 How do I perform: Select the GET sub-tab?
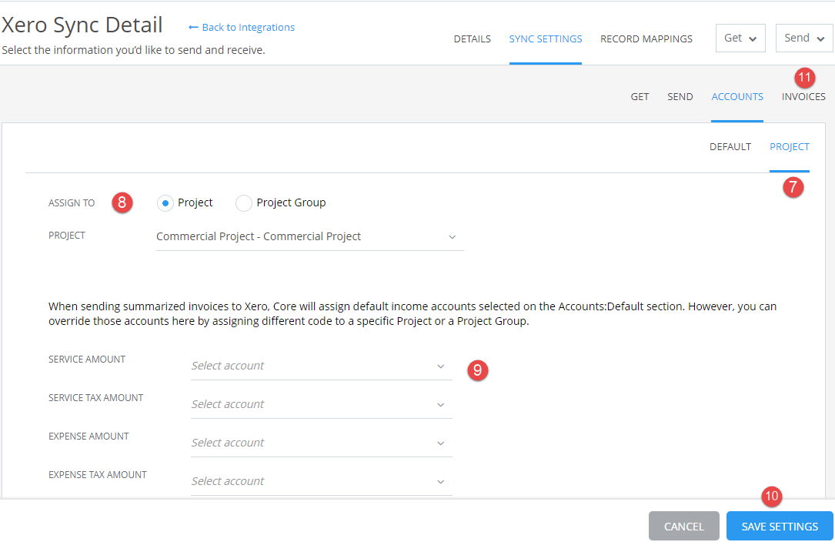[640, 96]
